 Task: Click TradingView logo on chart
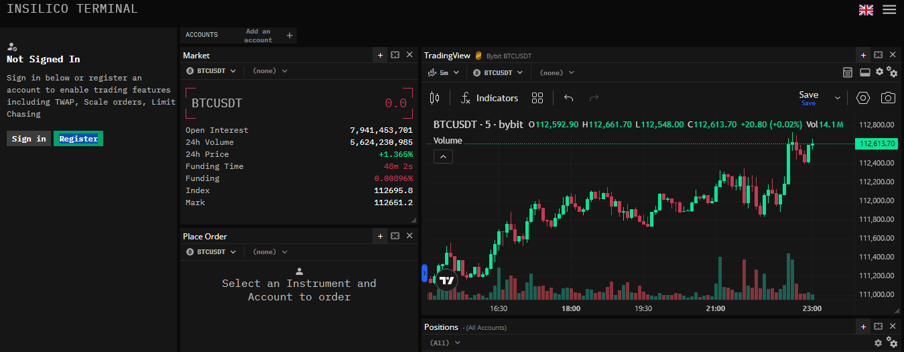click(447, 281)
